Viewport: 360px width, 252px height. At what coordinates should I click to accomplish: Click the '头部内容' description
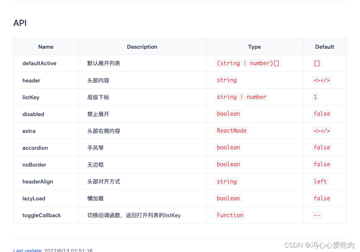pyautogui.click(x=98, y=81)
